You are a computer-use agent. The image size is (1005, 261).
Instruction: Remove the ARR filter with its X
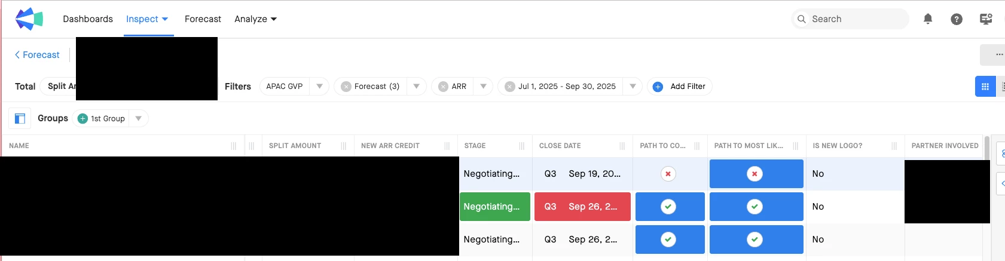click(x=443, y=87)
